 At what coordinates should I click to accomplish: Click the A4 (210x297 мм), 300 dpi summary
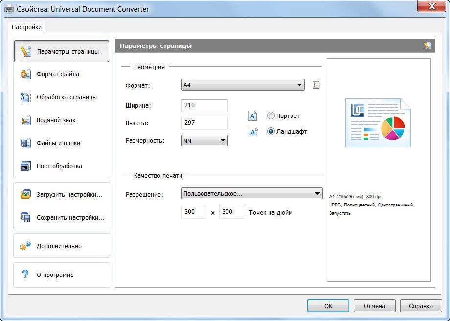pos(355,197)
